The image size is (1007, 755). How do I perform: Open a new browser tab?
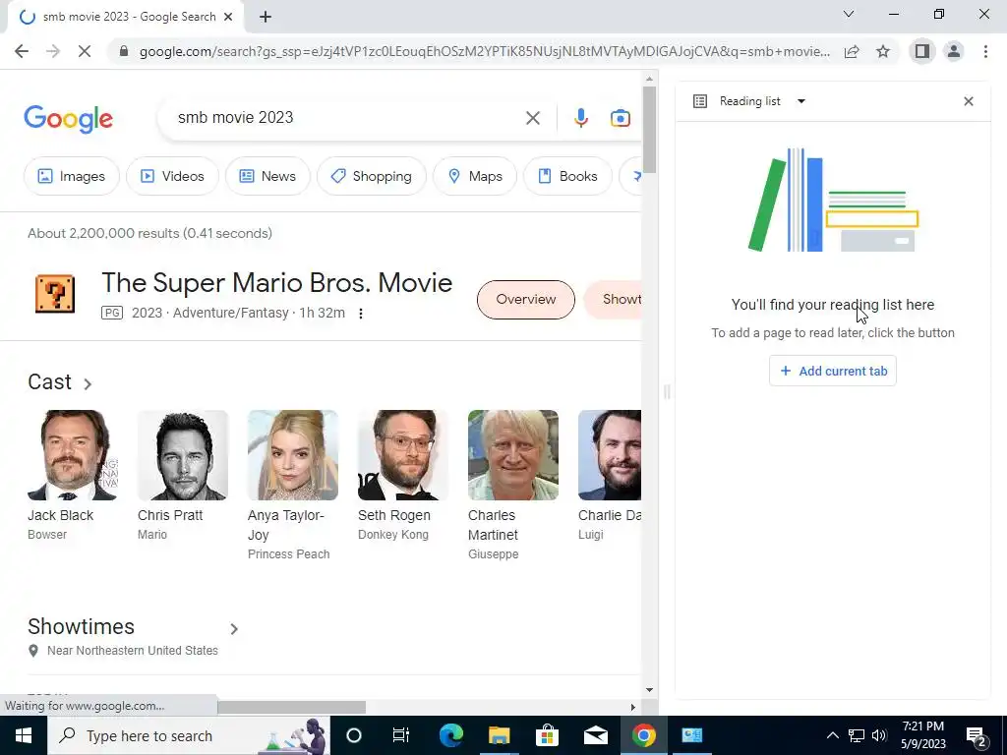[x=266, y=18]
